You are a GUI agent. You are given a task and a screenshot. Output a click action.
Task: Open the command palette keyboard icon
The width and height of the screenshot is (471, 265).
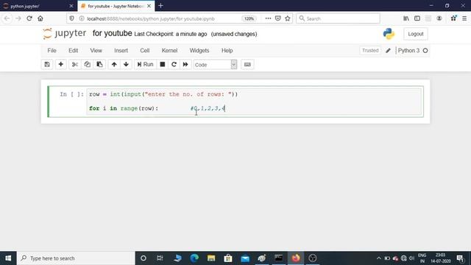click(247, 64)
